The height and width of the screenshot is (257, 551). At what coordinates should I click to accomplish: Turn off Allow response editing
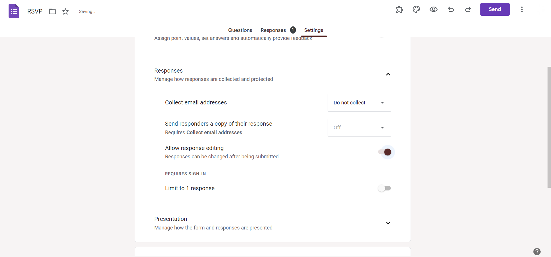click(x=385, y=152)
